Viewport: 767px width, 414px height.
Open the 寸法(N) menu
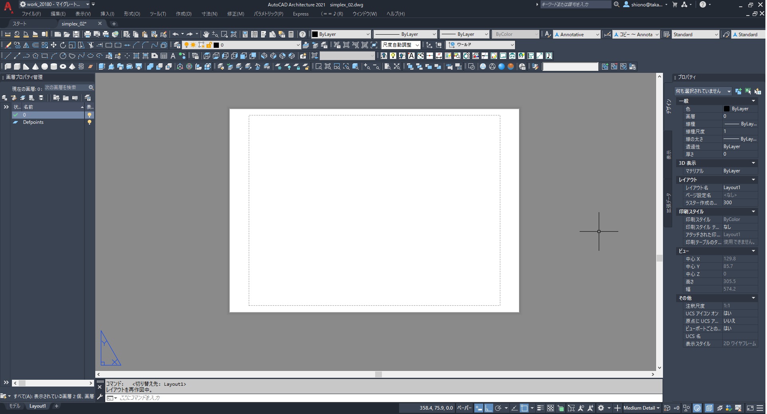coord(209,14)
